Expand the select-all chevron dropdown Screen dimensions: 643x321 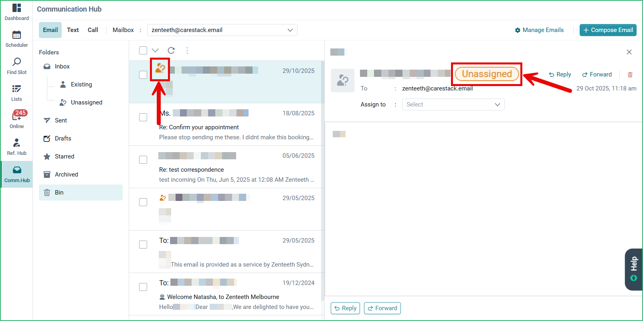pyautogui.click(x=155, y=50)
